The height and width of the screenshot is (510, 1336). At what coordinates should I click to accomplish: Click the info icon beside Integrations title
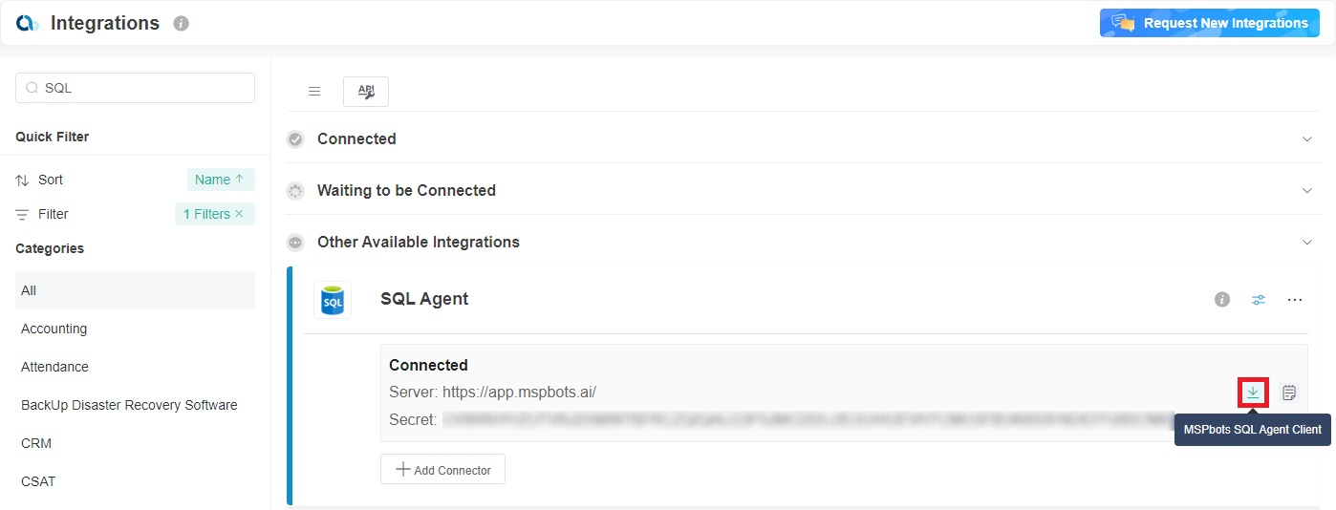[182, 24]
